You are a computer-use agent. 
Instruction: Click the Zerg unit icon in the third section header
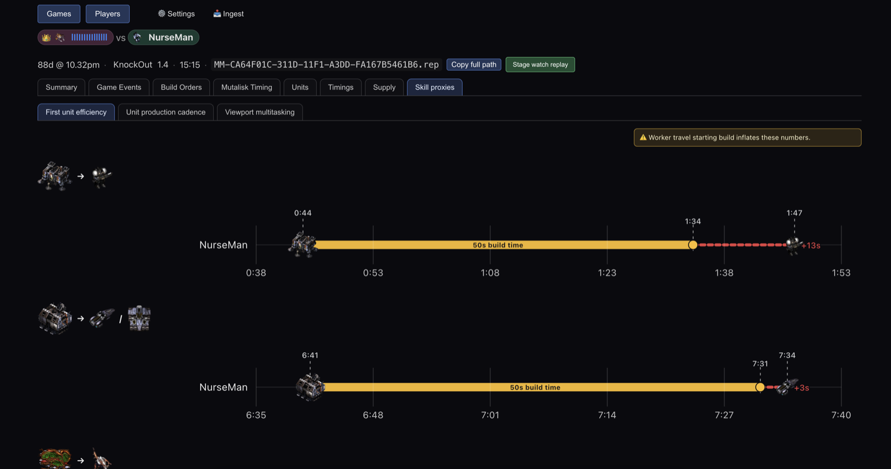coord(101,459)
